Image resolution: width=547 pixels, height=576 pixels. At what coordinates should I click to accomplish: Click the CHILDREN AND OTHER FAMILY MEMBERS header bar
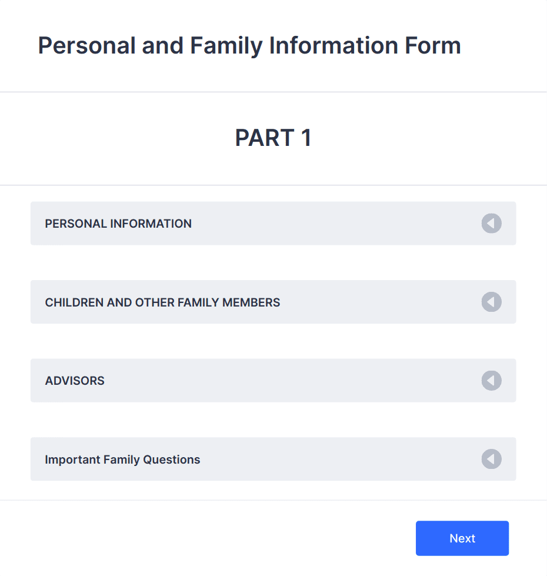pyautogui.click(x=273, y=302)
